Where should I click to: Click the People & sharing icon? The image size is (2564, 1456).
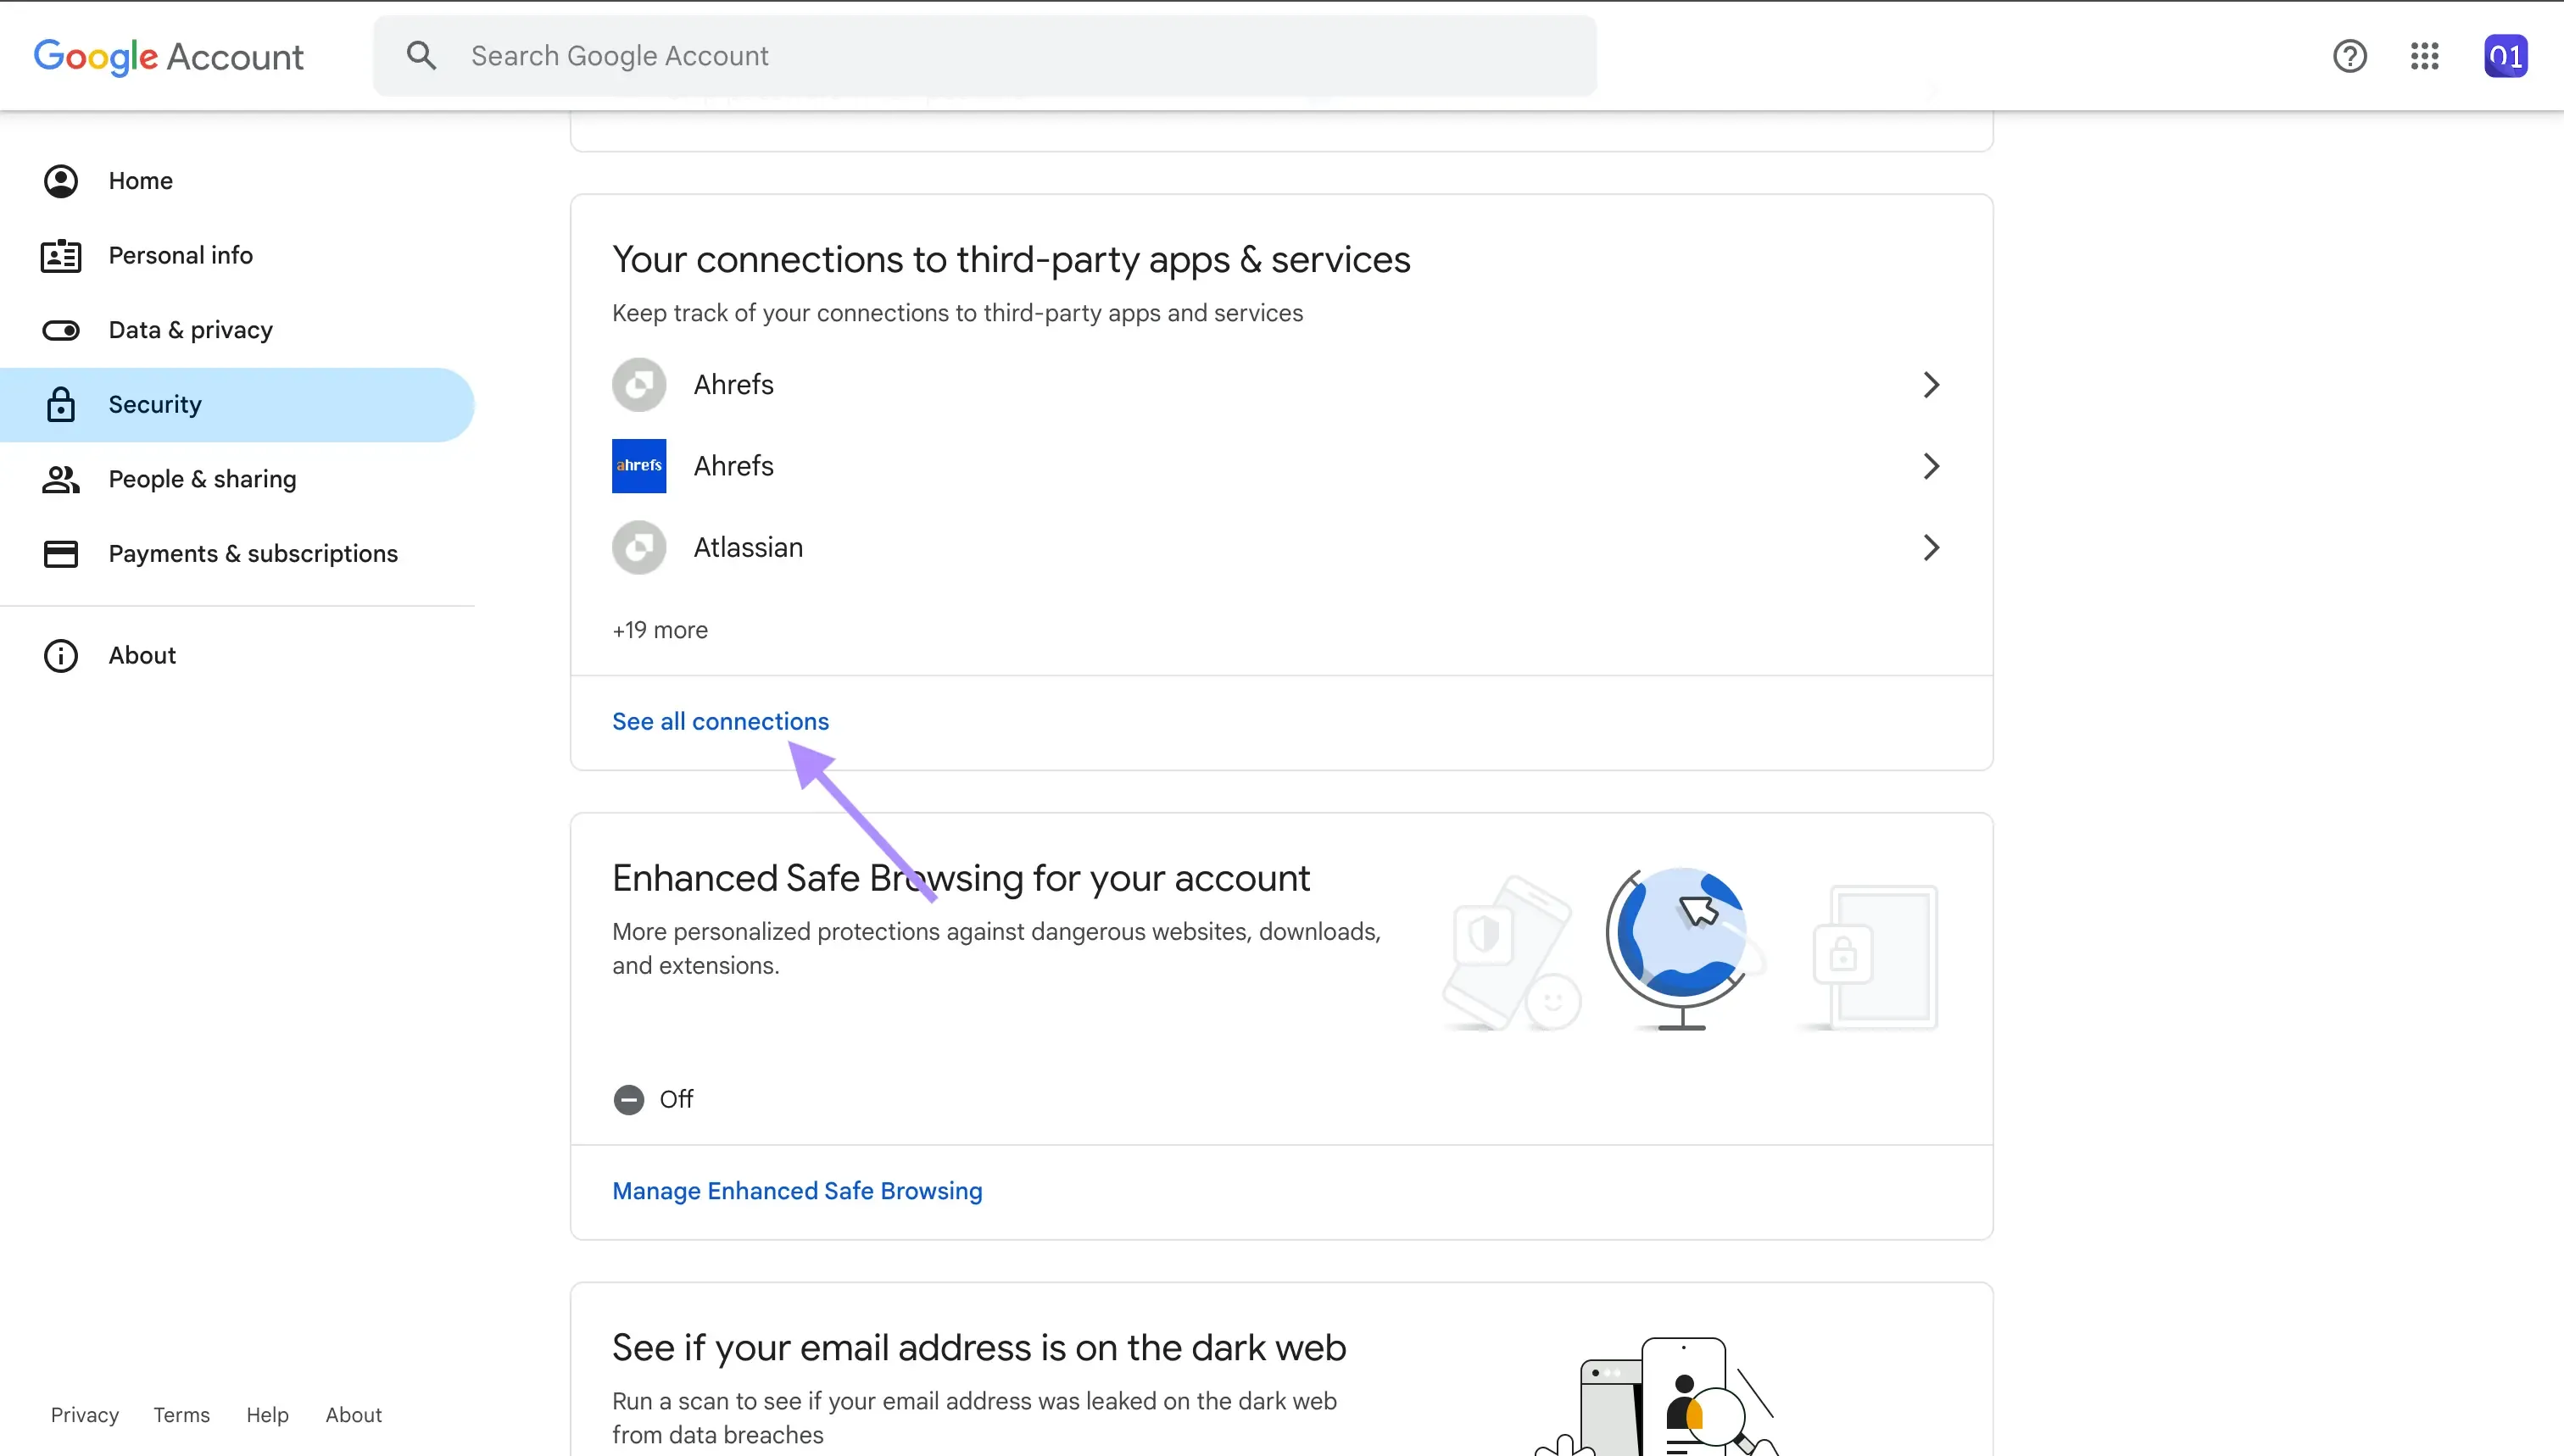(61, 479)
